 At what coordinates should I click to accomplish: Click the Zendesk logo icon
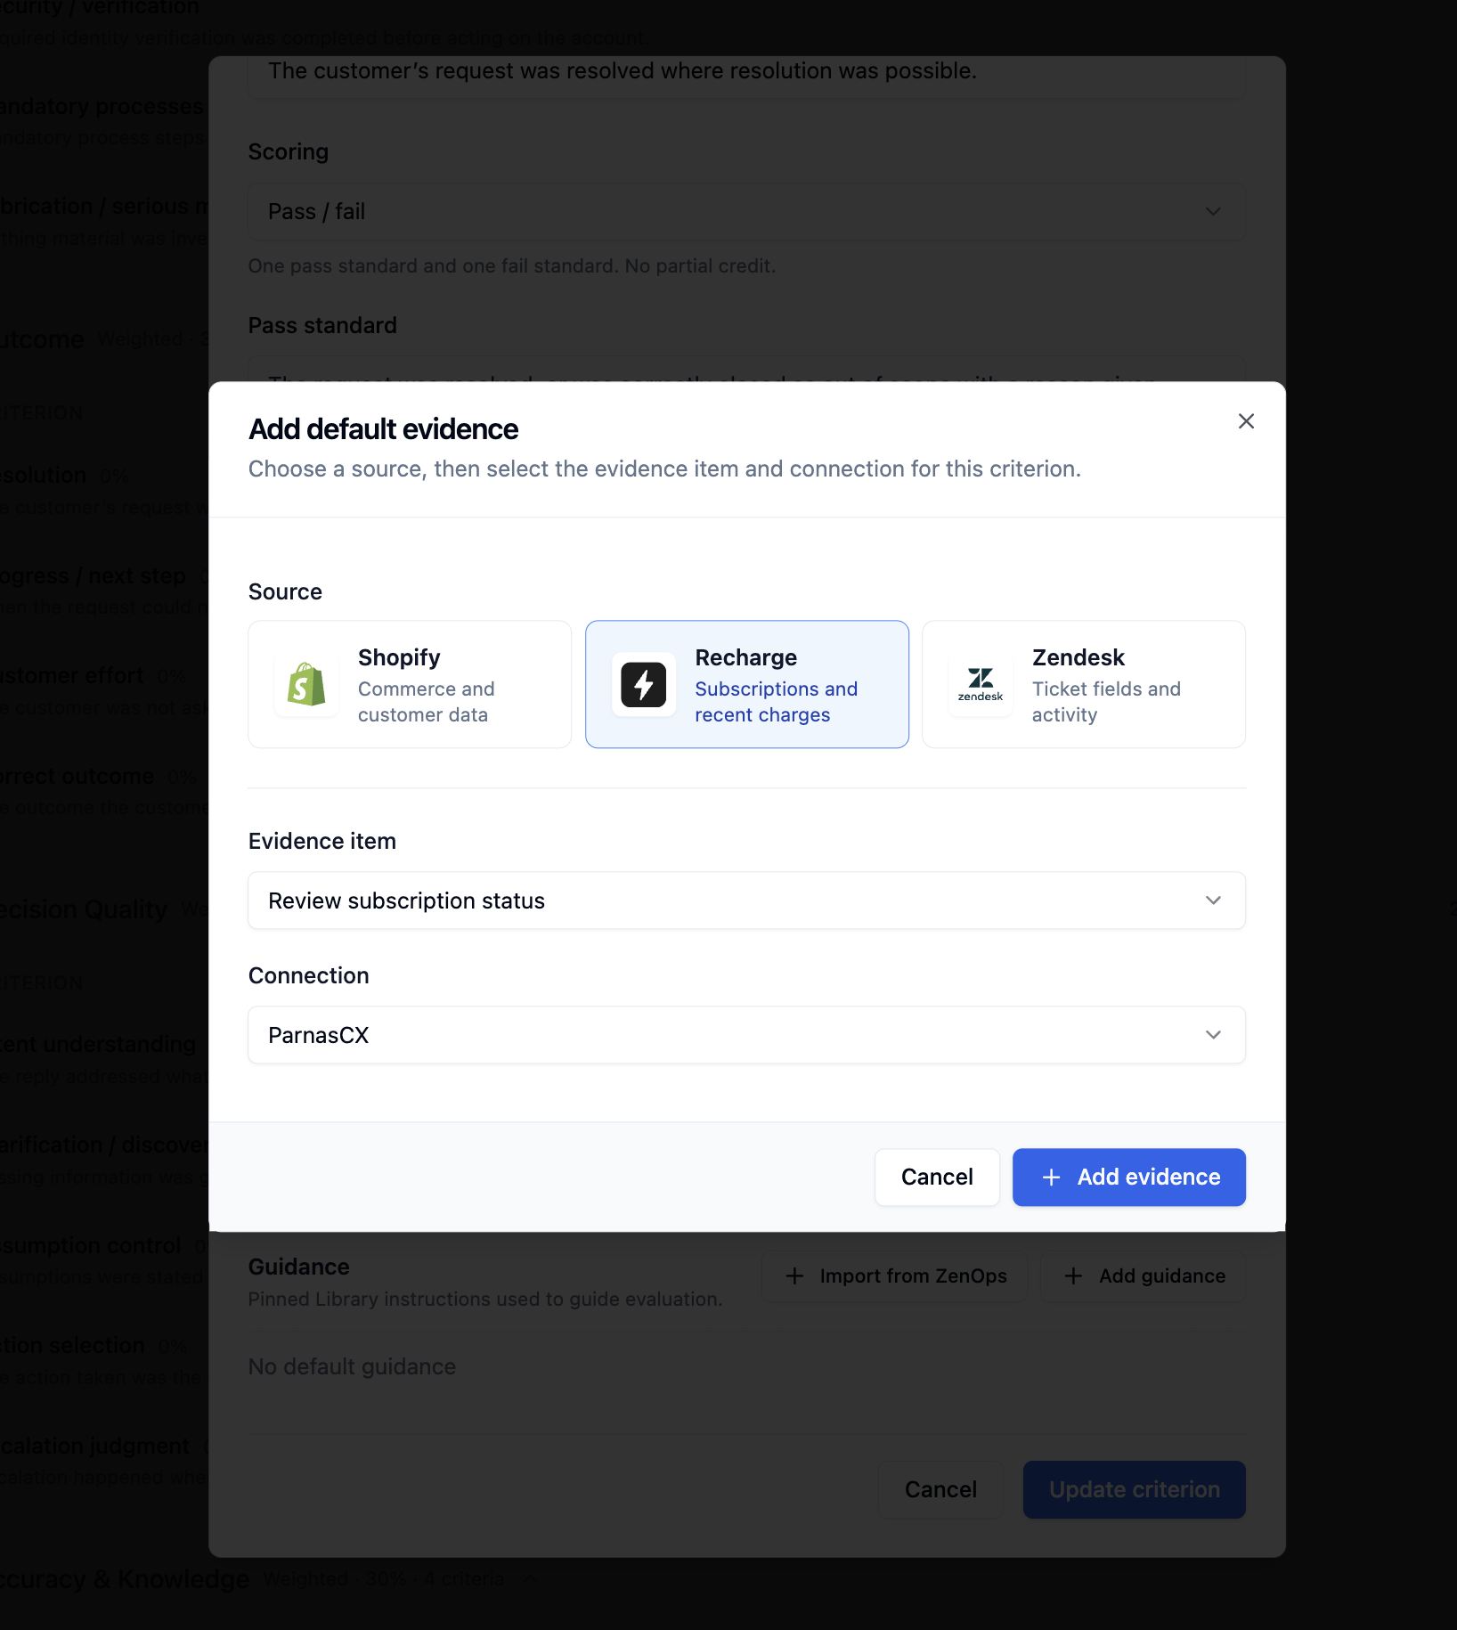pyautogui.click(x=981, y=684)
